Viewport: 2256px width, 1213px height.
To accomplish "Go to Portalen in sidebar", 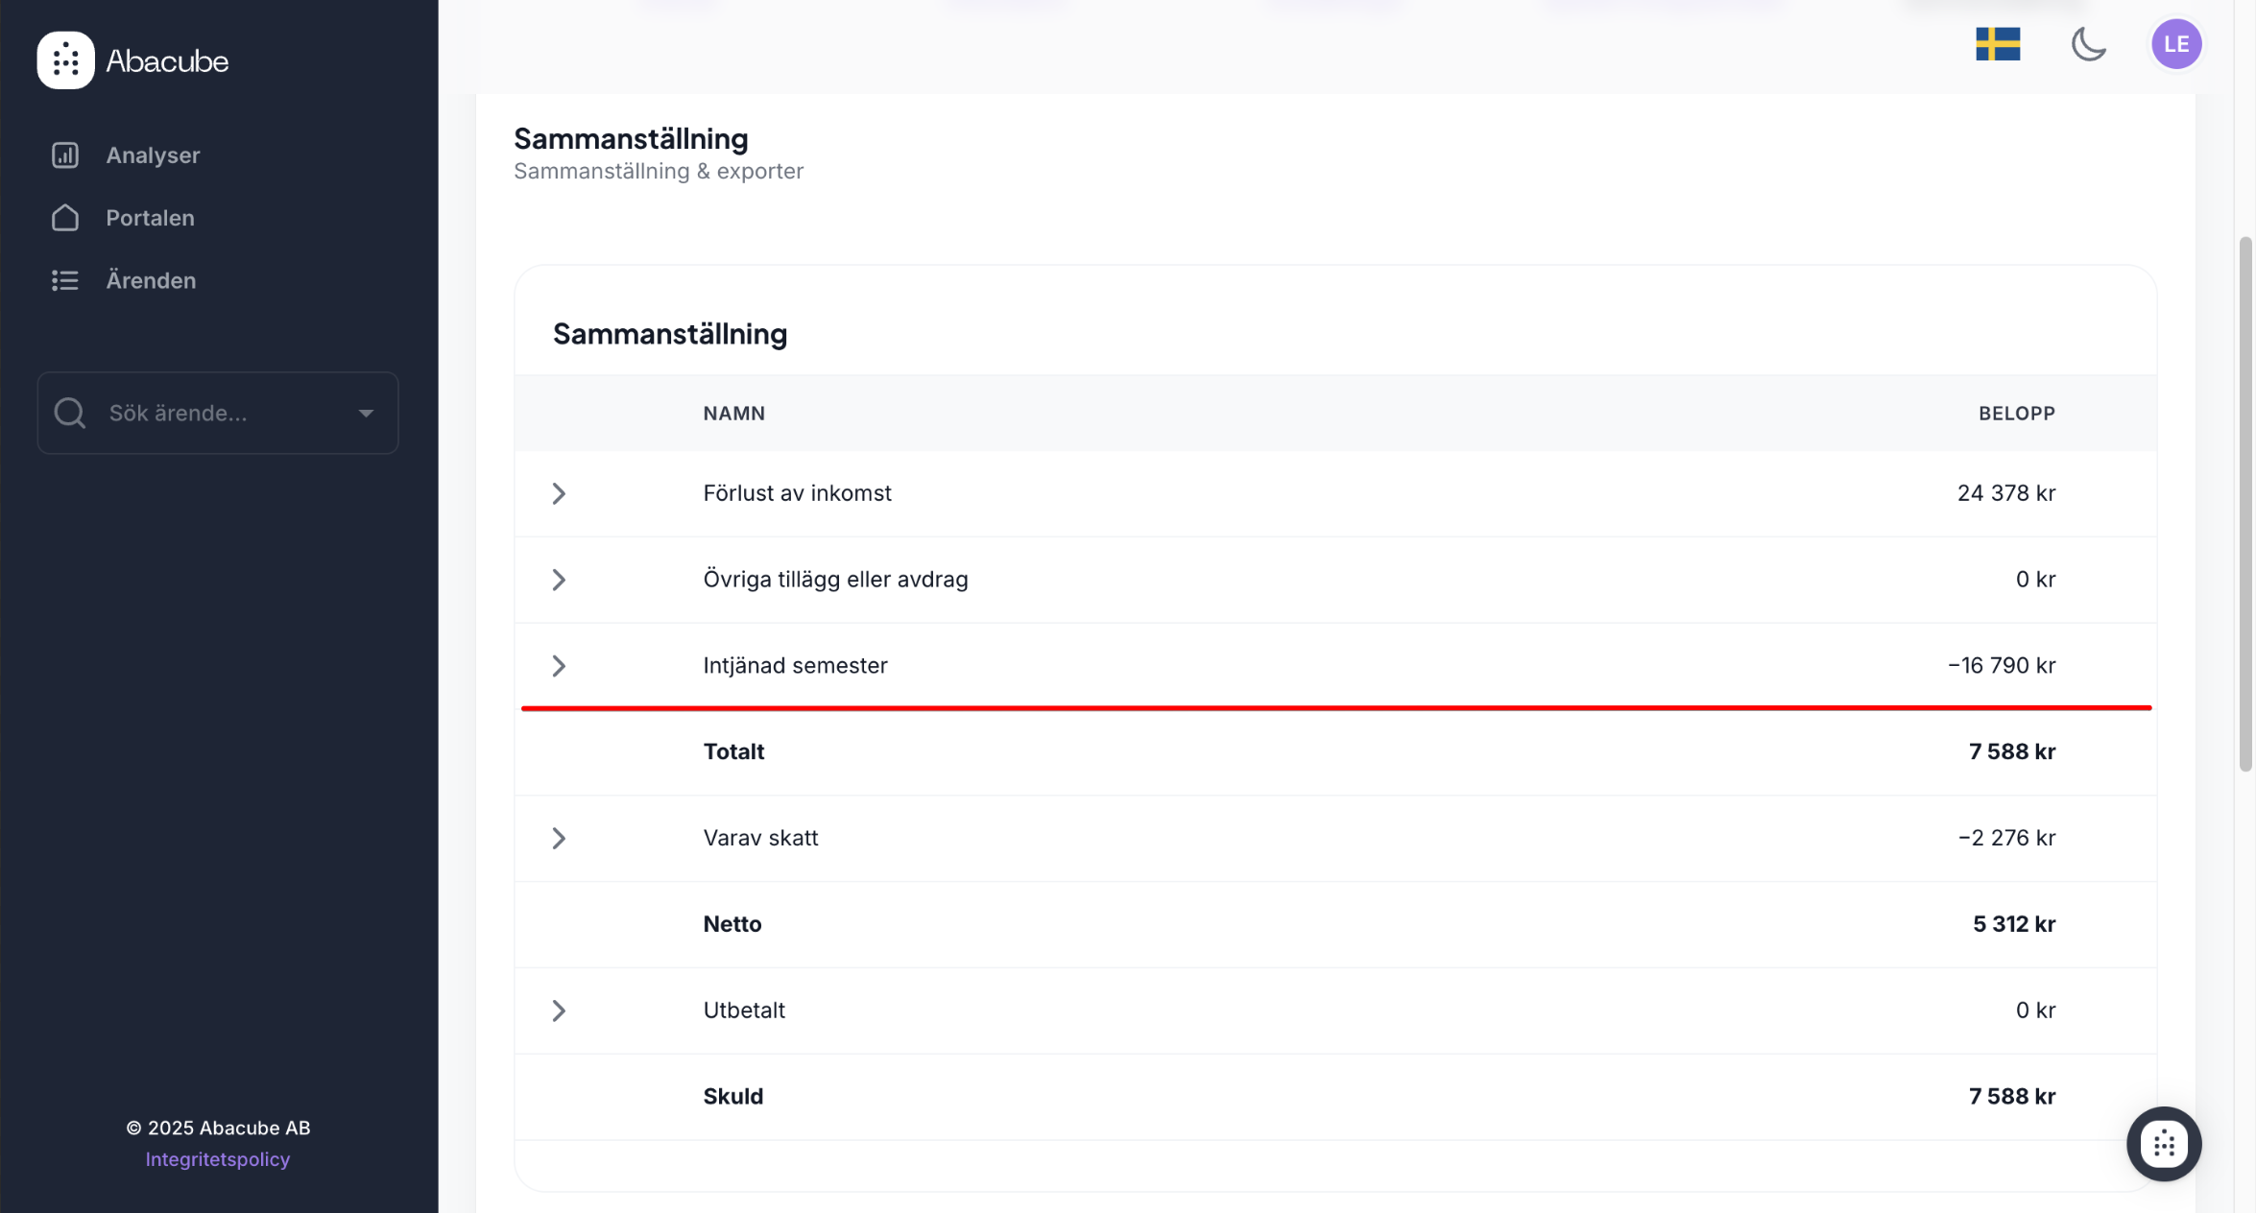I will click(x=150, y=218).
